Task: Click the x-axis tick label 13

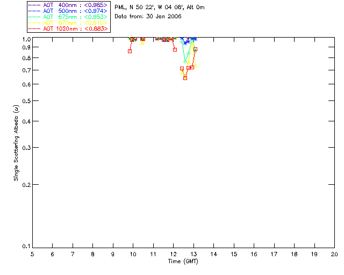Action: tap(193, 254)
